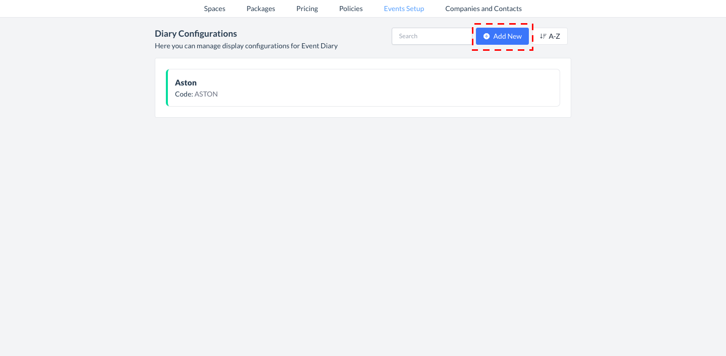Open Companies and Contacts tab
Viewport: 726px width, 356px height.
coord(483,9)
